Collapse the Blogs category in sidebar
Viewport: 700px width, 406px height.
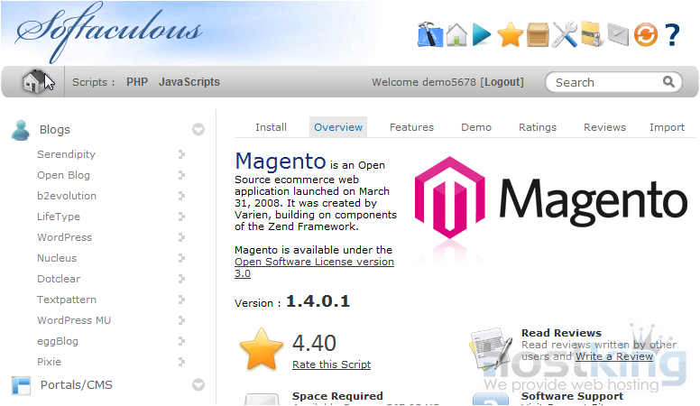198,130
